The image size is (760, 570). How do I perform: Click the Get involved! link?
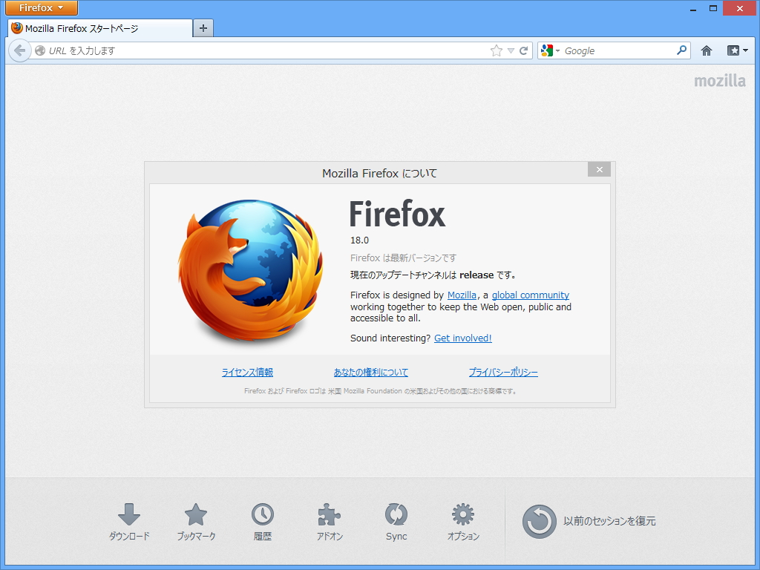click(462, 338)
